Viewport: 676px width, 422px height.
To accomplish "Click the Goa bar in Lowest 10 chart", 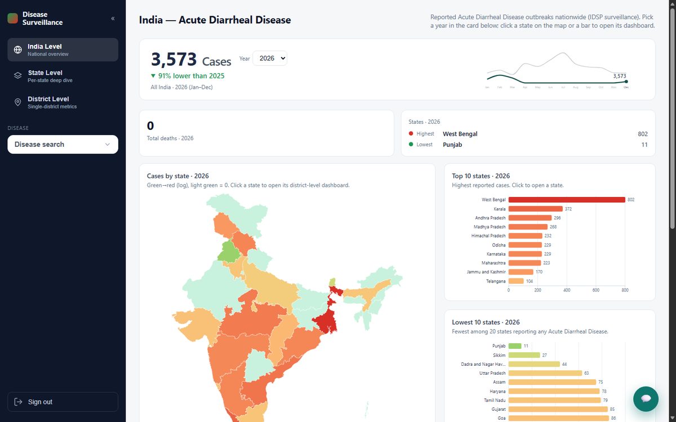I will (x=559, y=418).
